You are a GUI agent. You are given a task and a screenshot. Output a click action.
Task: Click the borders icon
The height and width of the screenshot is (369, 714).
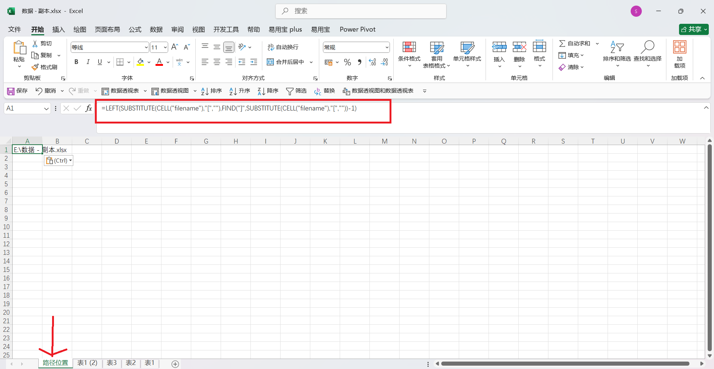pos(120,62)
